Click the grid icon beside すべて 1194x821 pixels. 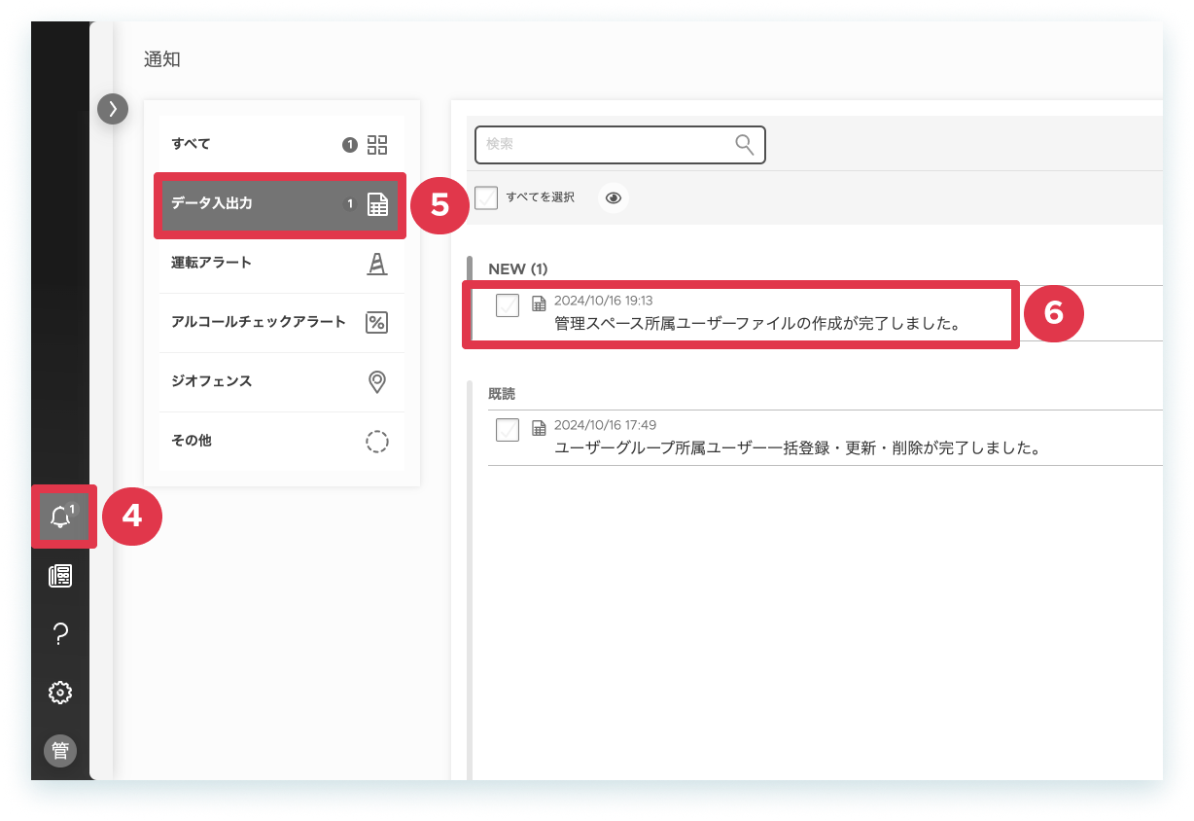point(377,145)
